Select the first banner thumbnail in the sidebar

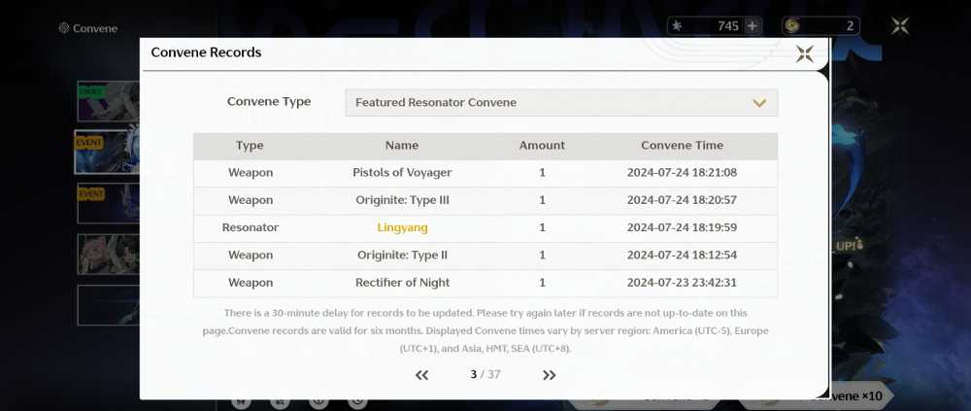pos(109,100)
